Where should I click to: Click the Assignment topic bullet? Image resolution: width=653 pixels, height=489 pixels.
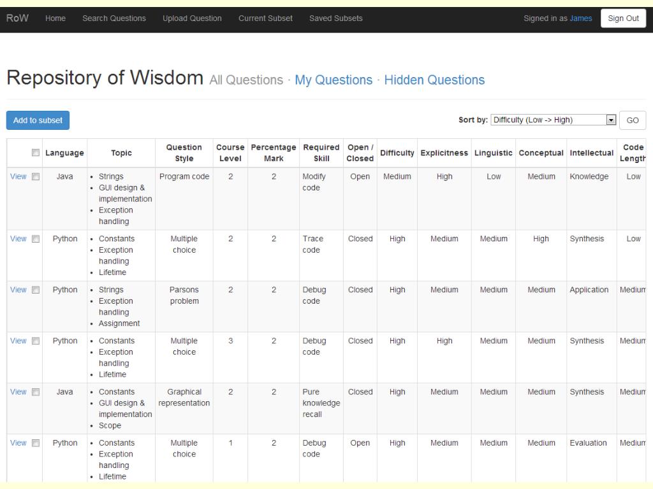point(119,323)
